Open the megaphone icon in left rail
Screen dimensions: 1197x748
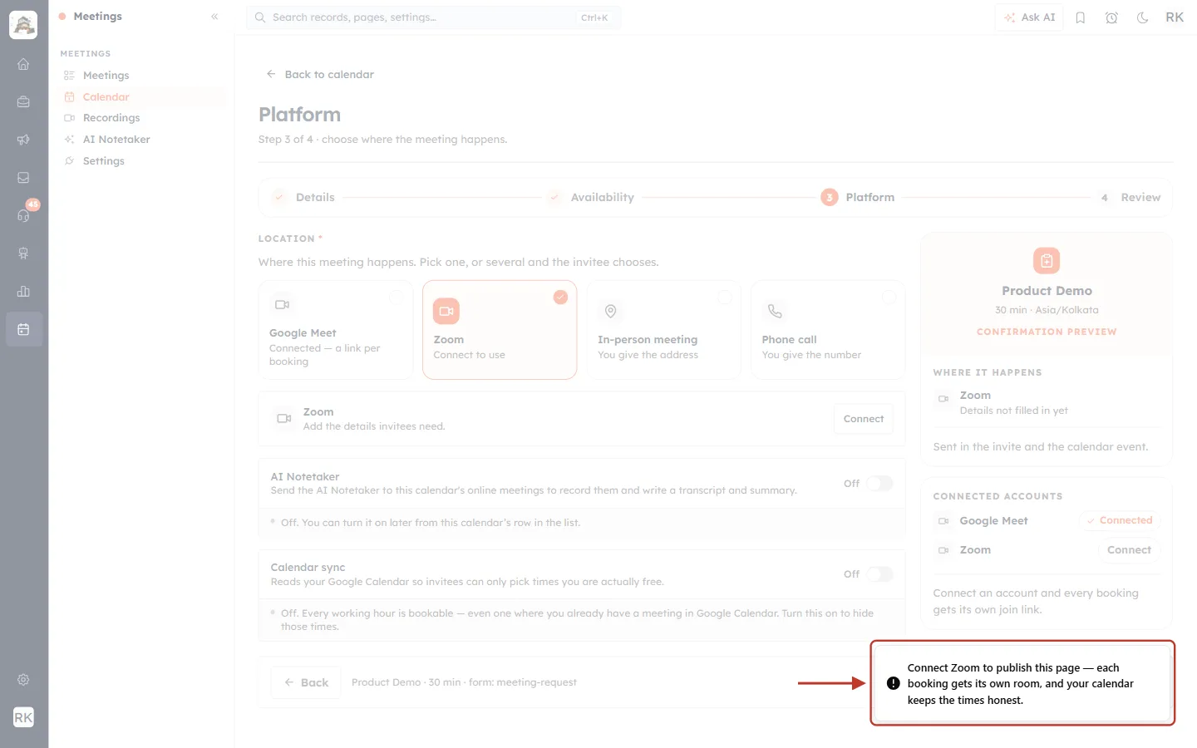(x=23, y=140)
